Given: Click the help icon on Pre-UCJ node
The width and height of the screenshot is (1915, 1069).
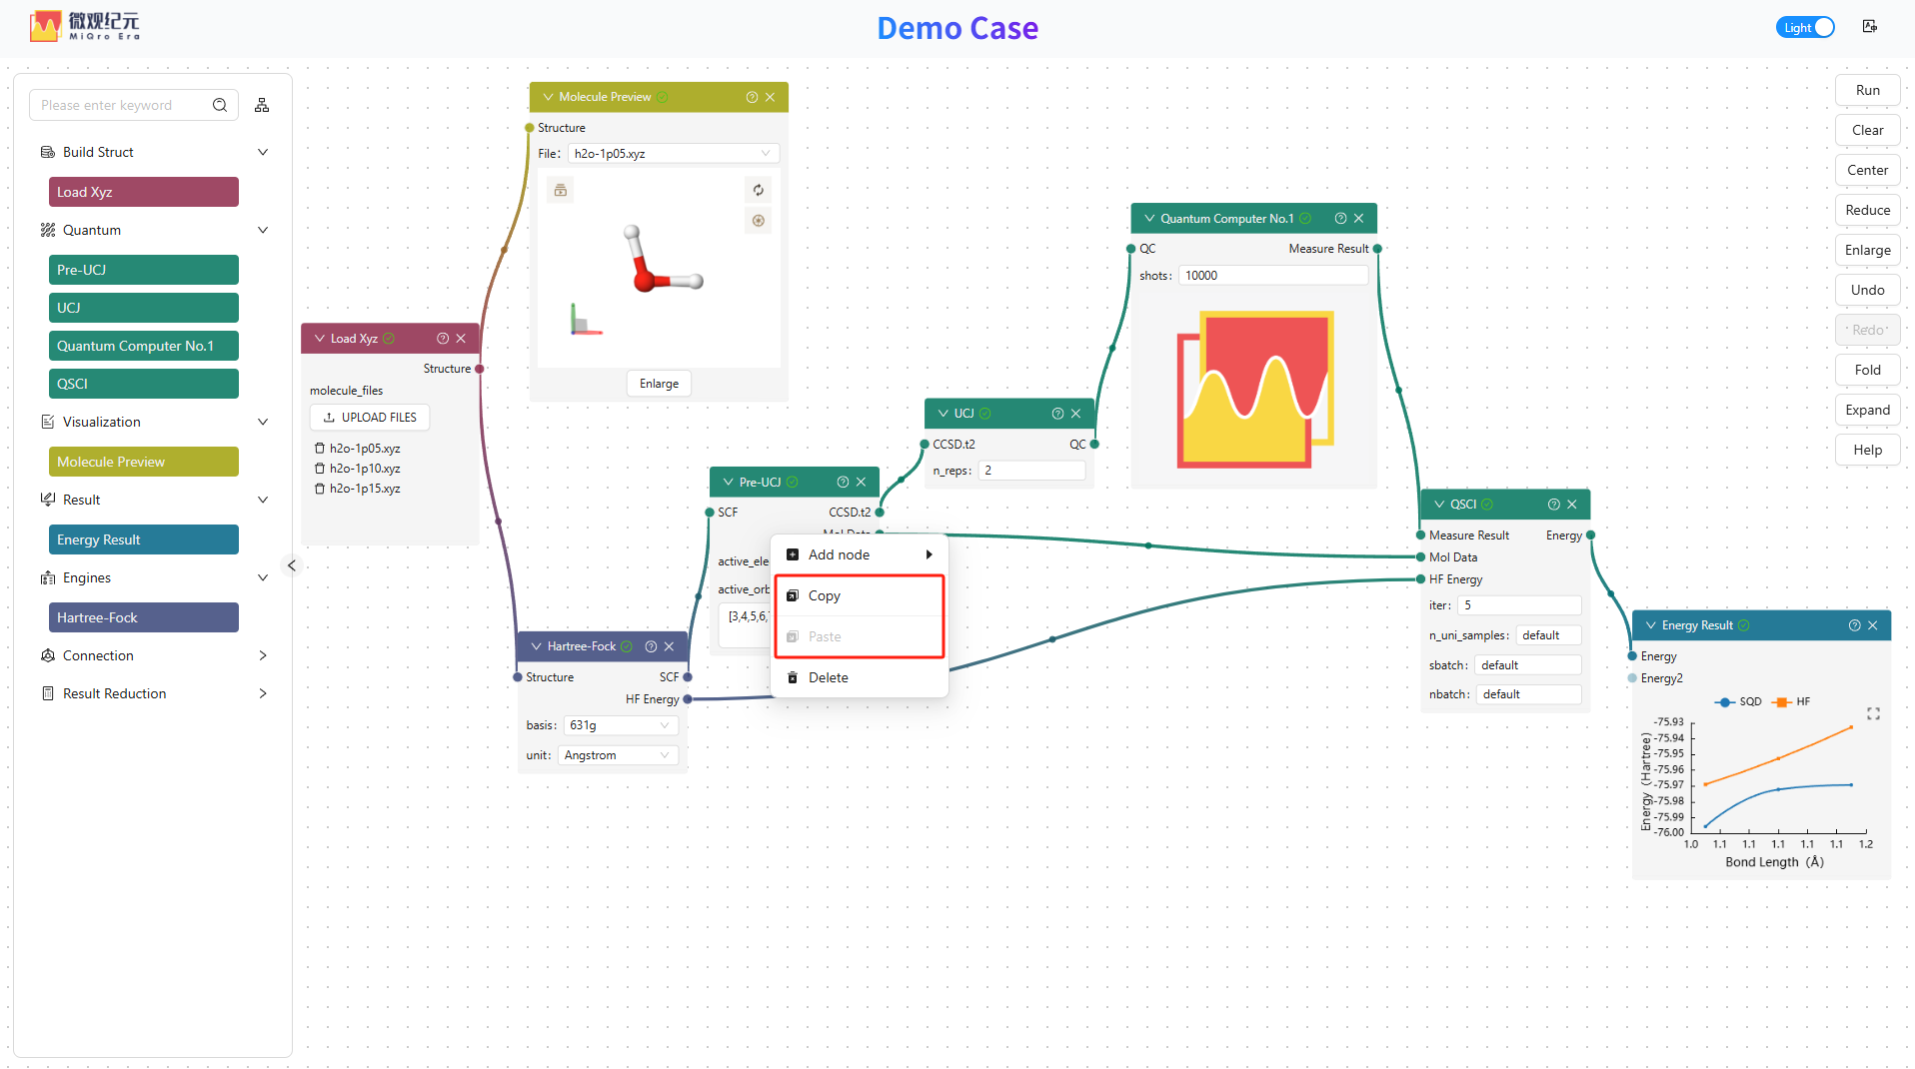Looking at the screenshot, I should pyautogui.click(x=843, y=483).
